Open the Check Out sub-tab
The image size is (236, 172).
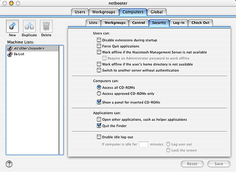click(x=200, y=23)
